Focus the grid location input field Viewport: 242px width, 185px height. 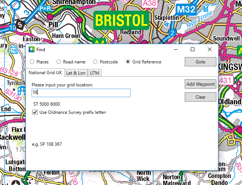81,93
